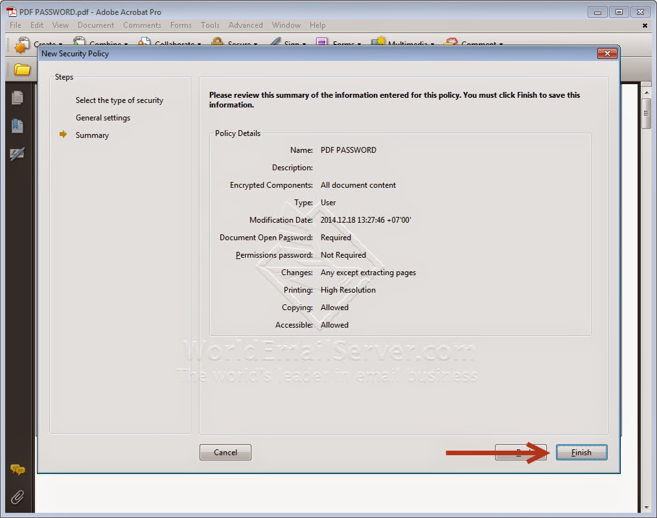Open the Window menu
The width and height of the screenshot is (657, 518).
tap(286, 25)
